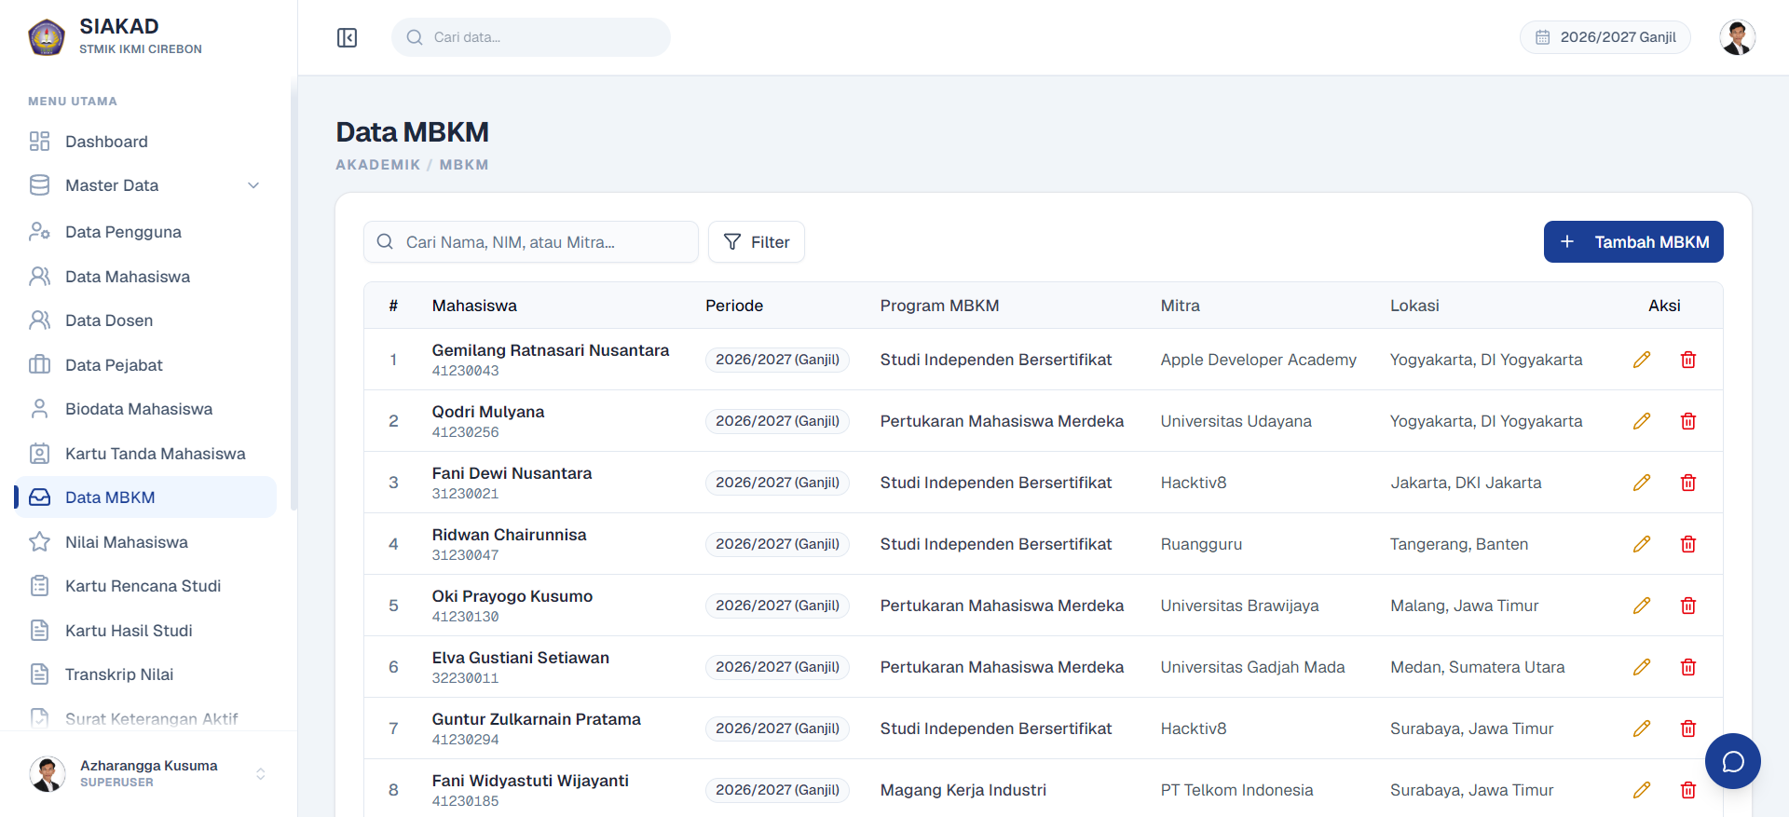Screen dimensions: 1789x817
Task: Click the Lokasi column header
Action: point(1414,306)
